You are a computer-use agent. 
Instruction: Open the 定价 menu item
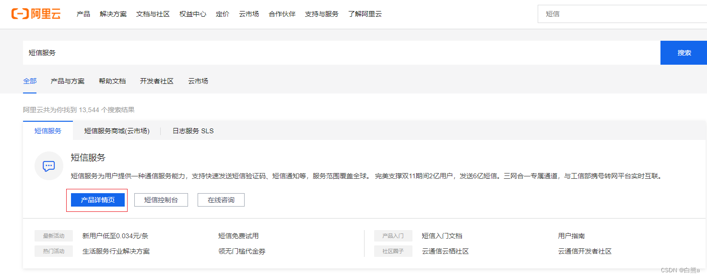(x=223, y=14)
